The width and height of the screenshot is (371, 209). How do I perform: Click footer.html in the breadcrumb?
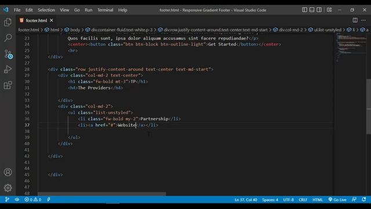(x=28, y=30)
